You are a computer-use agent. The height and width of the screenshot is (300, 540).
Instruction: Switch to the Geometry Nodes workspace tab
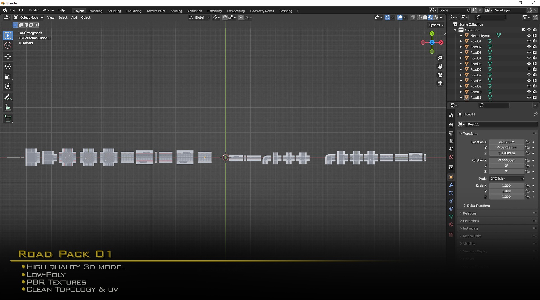(x=262, y=11)
